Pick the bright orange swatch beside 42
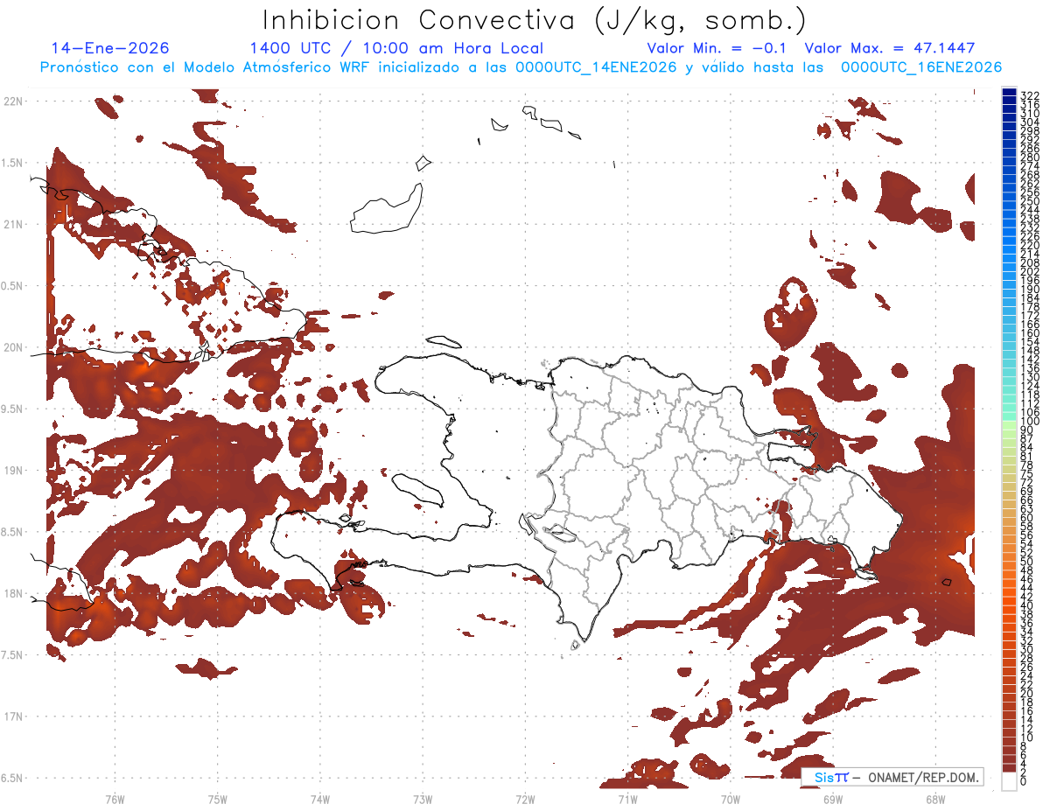This screenshot has height=811, width=1050. click(x=1009, y=594)
